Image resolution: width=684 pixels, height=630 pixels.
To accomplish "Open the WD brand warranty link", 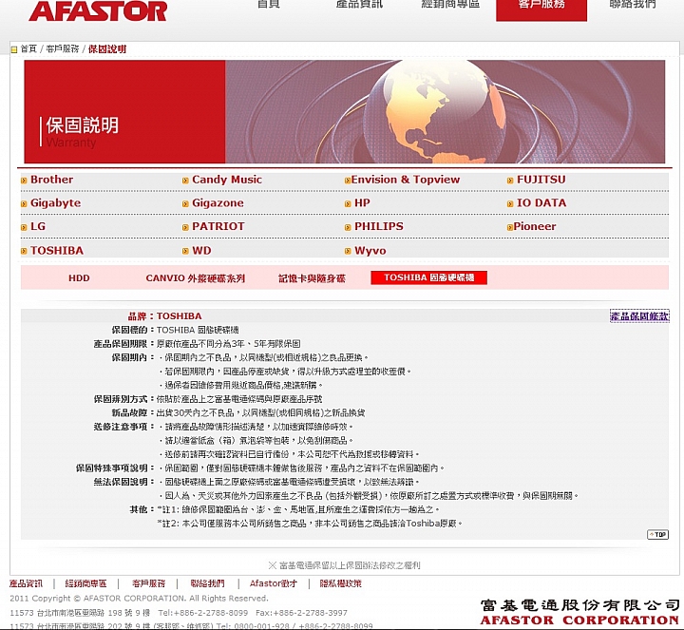I will click(x=201, y=251).
